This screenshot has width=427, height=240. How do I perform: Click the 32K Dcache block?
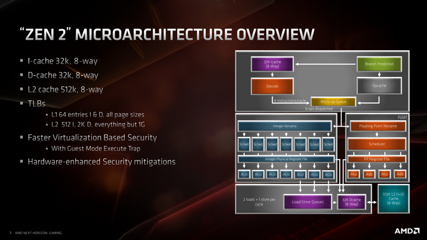351,202
